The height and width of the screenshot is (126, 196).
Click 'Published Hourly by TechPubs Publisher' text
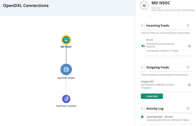(x=160, y=45)
